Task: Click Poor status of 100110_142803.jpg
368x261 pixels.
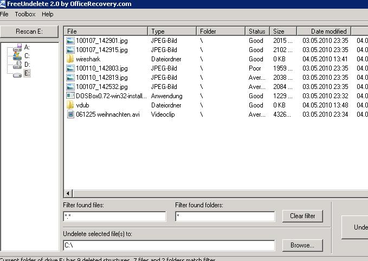Action: pos(255,68)
